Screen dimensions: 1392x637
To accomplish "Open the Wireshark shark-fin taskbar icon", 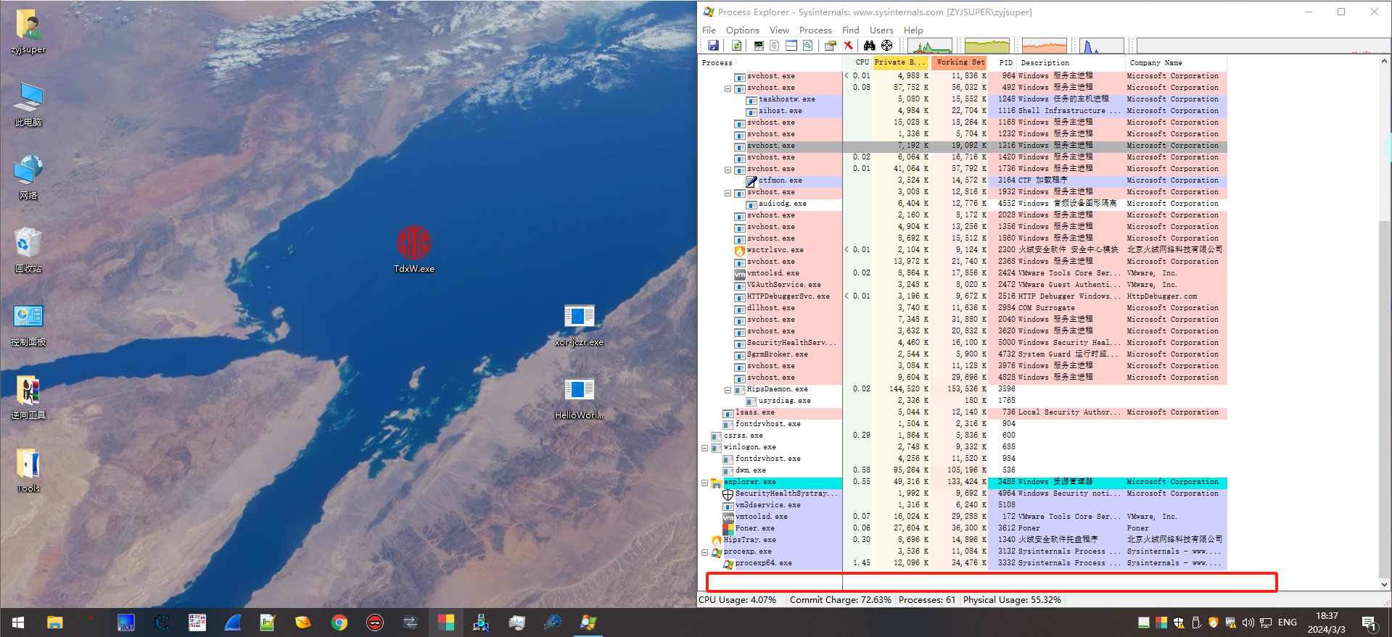I will coord(233,623).
